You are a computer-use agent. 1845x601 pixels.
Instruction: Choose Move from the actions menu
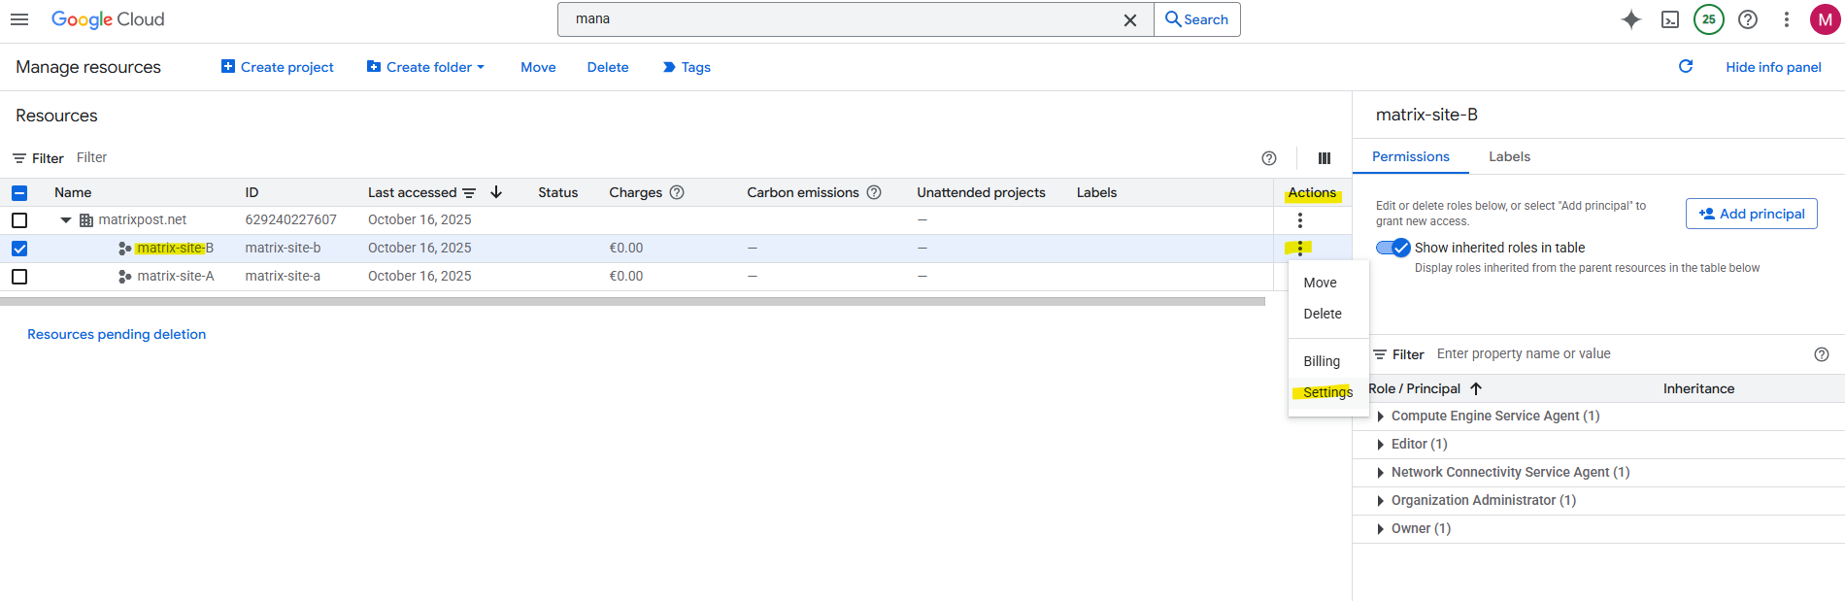[x=1328, y=283]
